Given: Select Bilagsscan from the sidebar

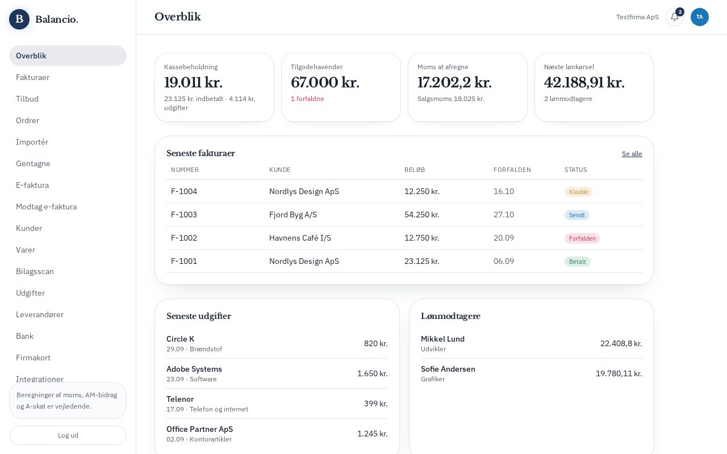Looking at the screenshot, I should [x=68, y=271].
